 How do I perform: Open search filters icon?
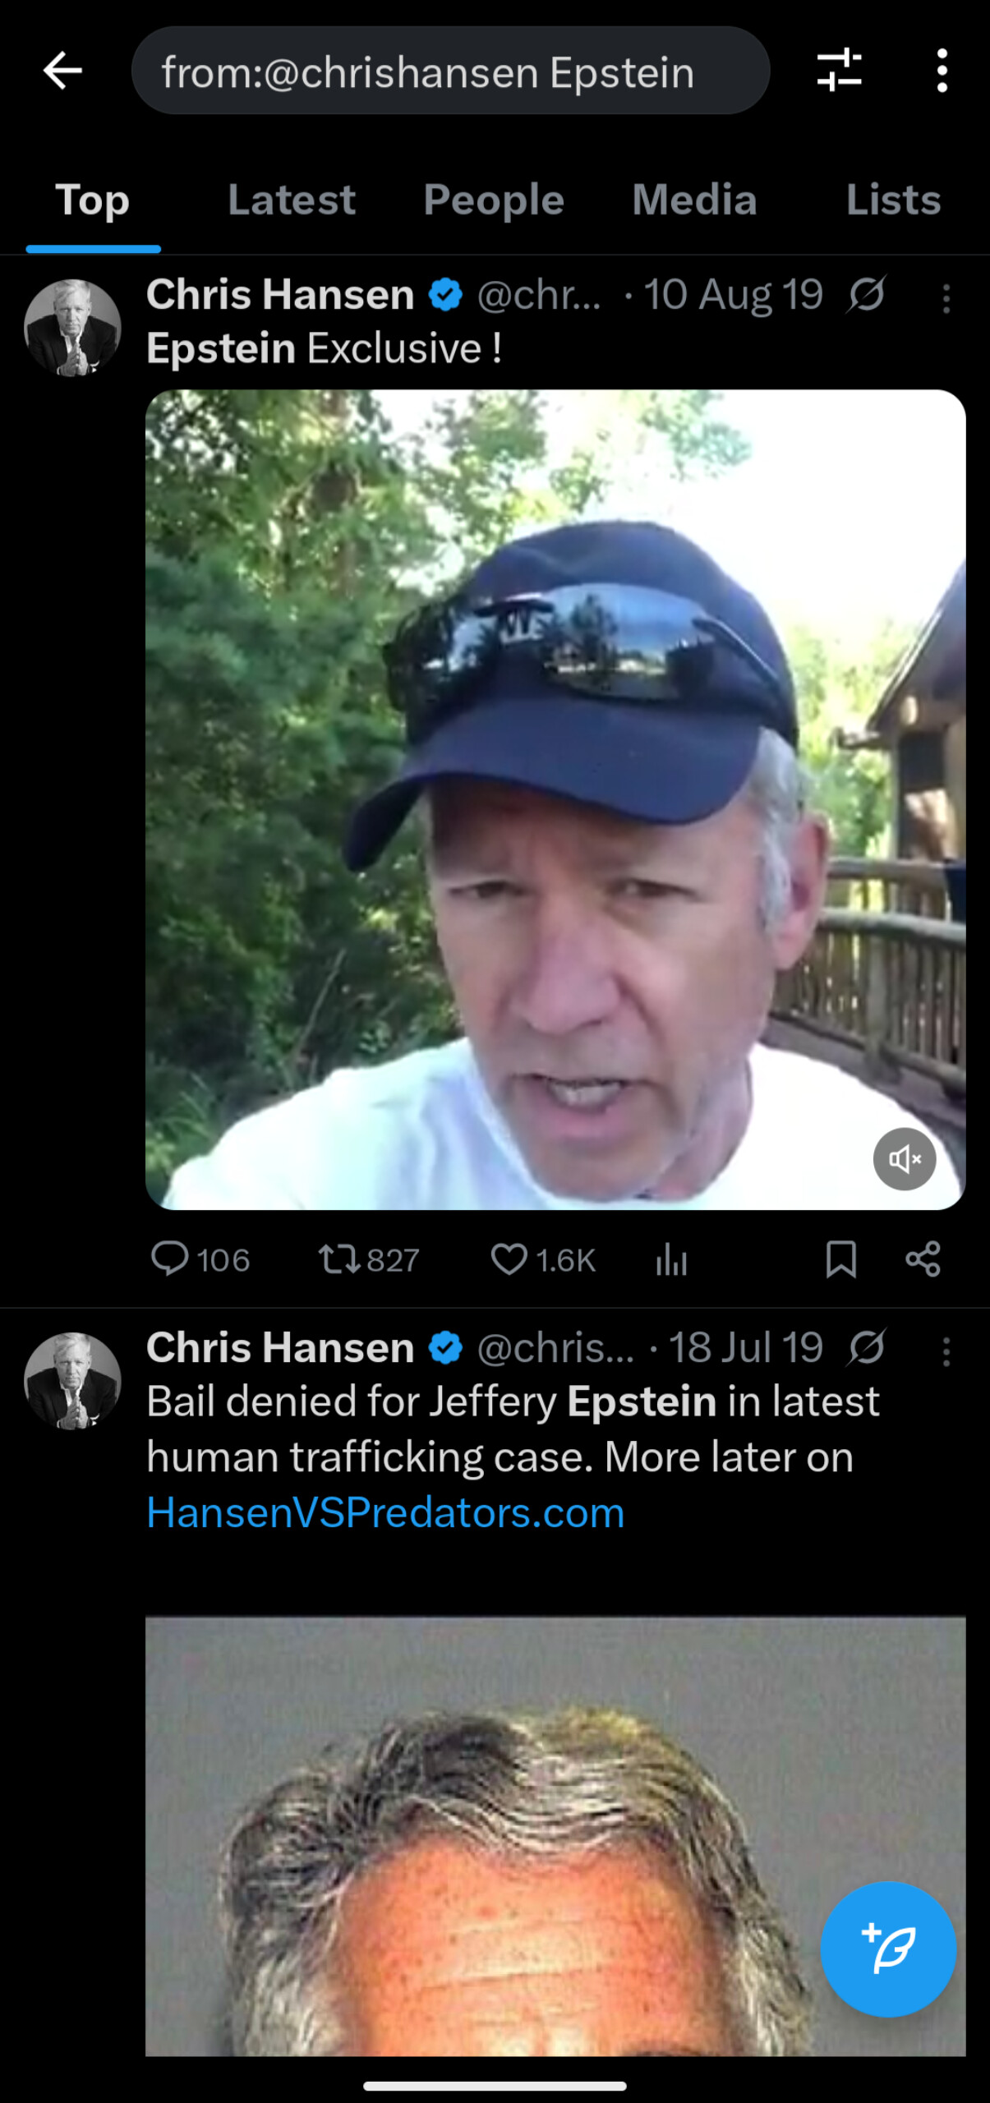(839, 70)
